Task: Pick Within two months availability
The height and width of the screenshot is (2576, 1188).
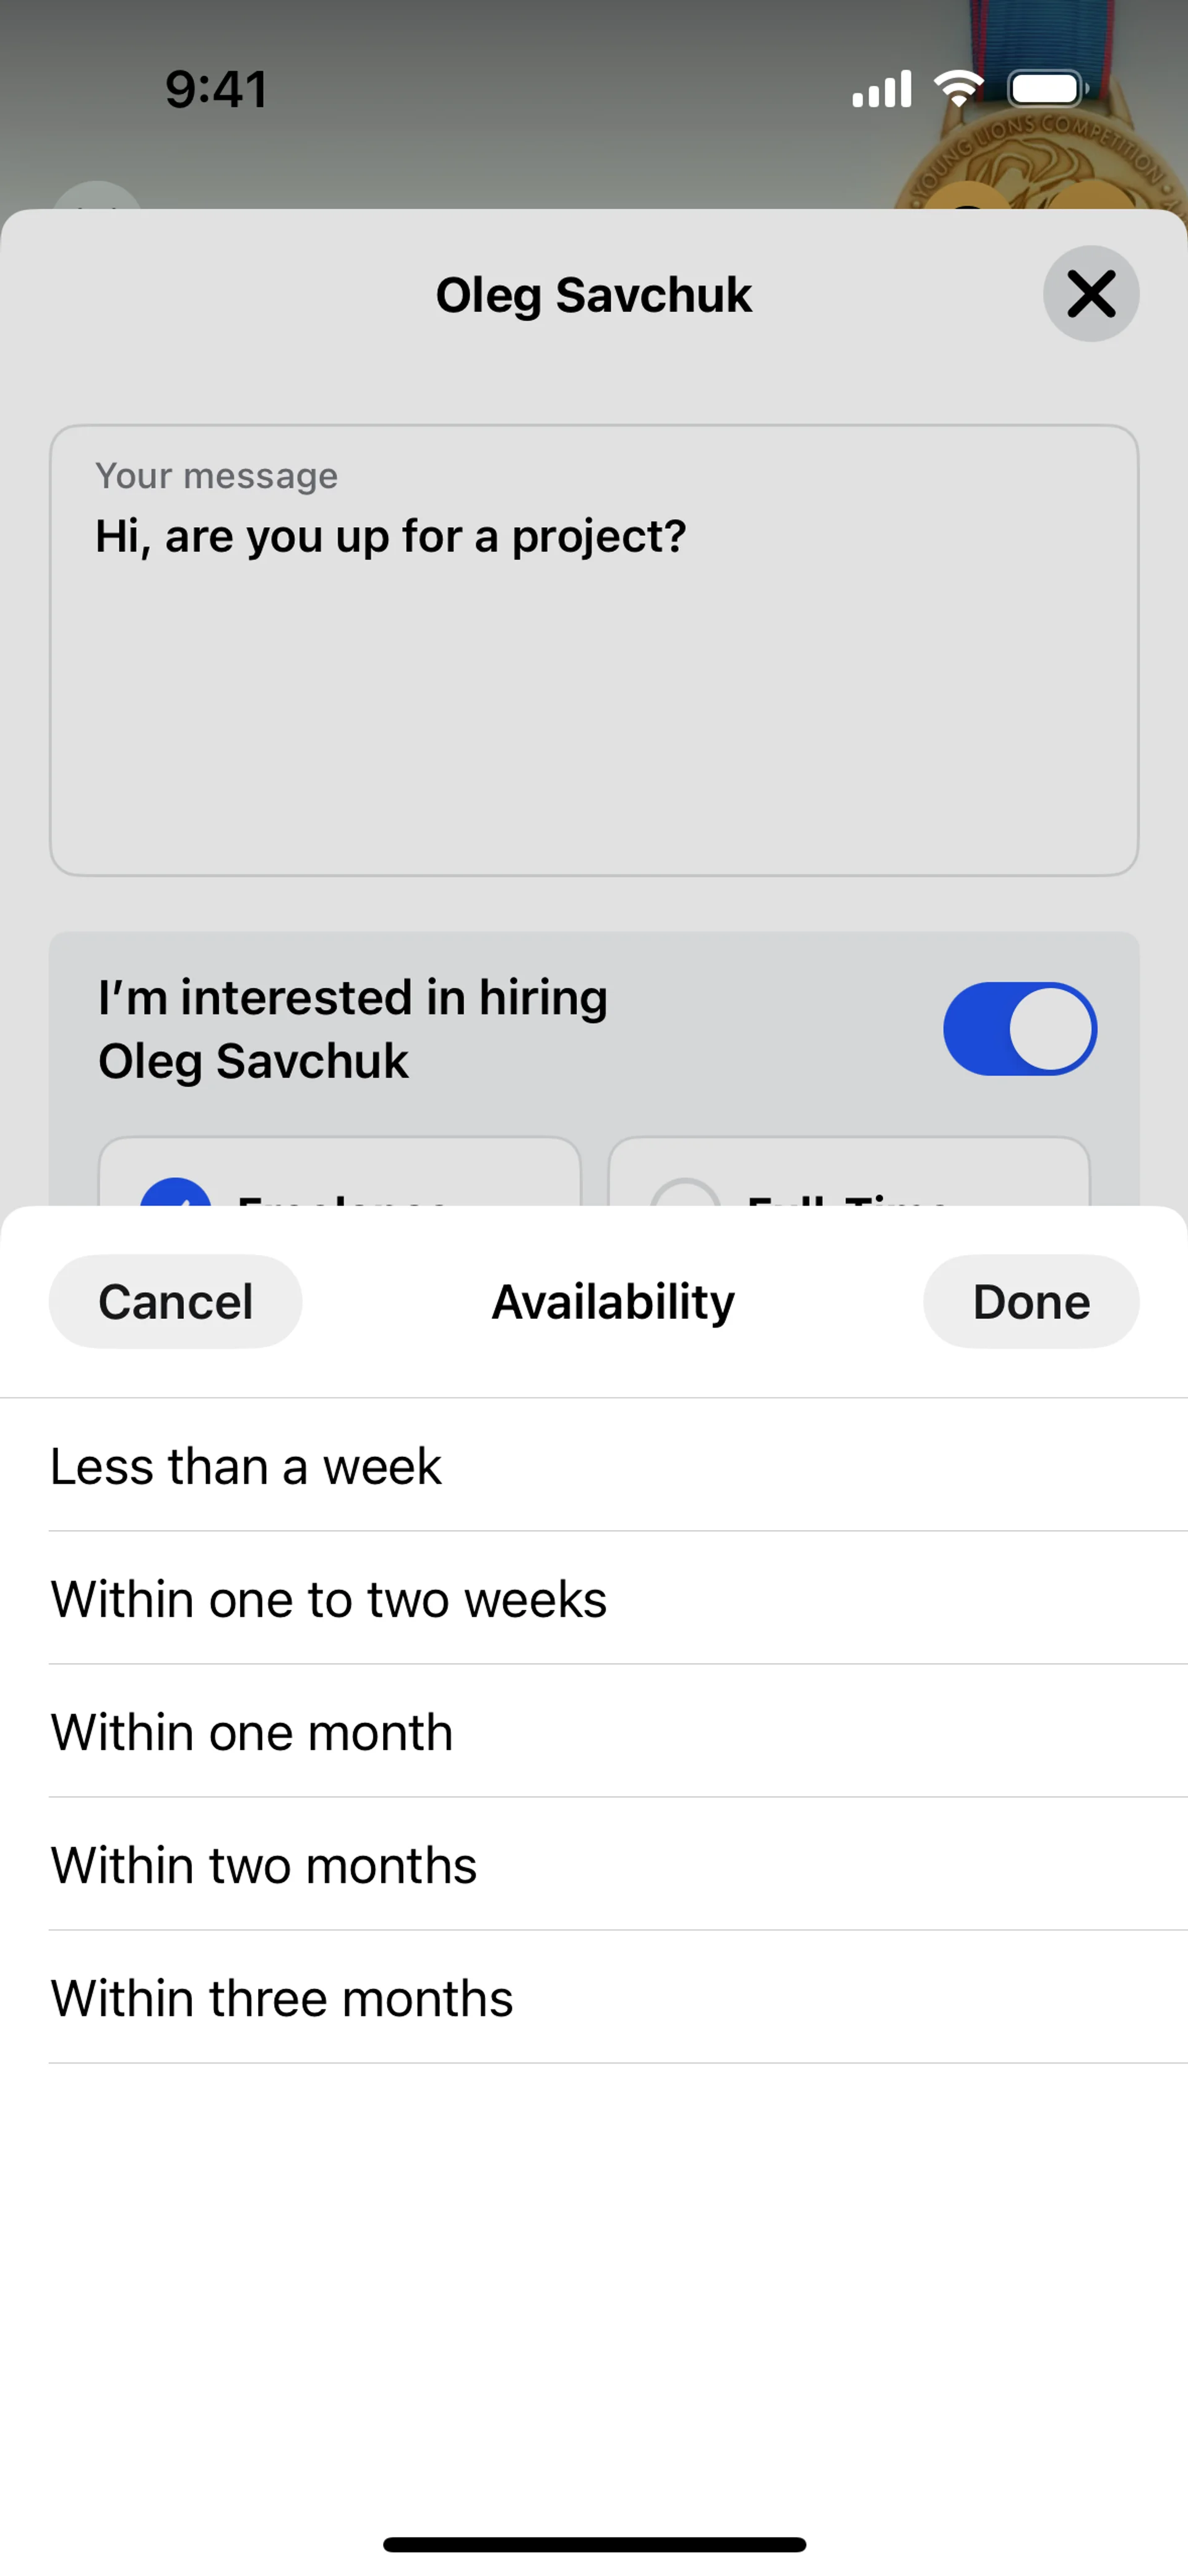Action: point(264,1865)
